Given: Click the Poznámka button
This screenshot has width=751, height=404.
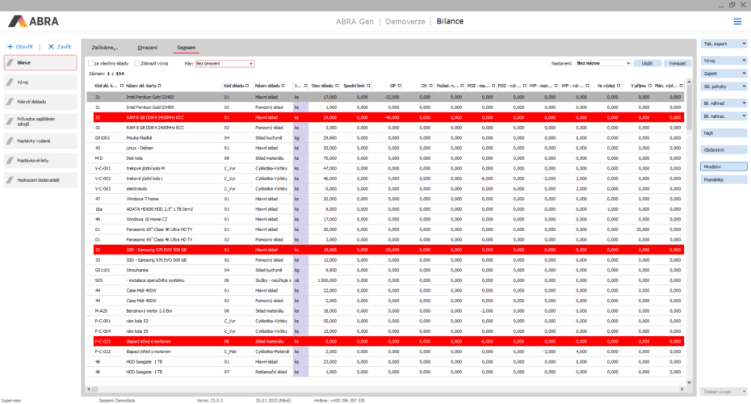Looking at the screenshot, I should pos(724,179).
